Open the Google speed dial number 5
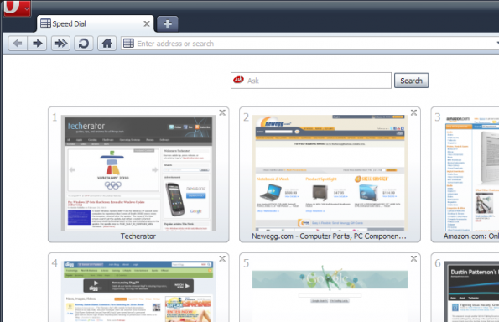 (330, 288)
